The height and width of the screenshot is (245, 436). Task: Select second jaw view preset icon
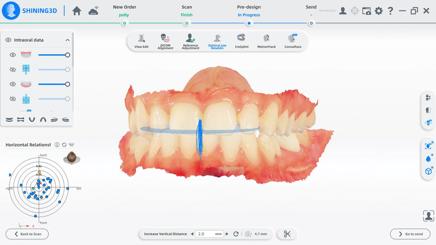21,119
